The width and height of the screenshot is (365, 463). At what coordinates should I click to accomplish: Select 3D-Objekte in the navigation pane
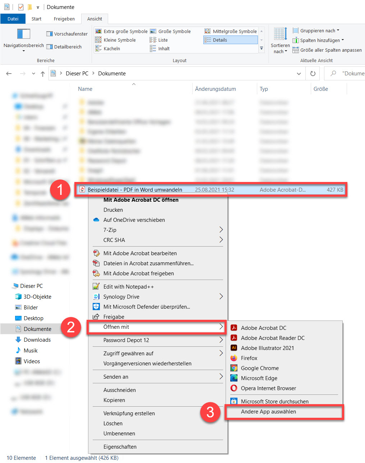click(x=37, y=297)
